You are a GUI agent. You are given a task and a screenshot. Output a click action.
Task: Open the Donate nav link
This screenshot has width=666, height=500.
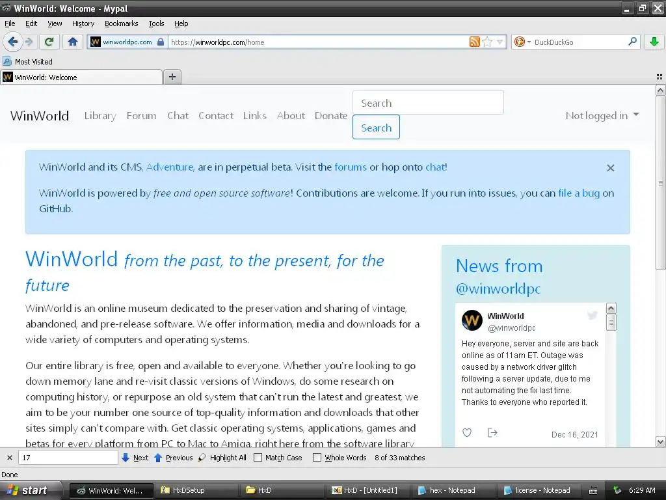point(331,116)
